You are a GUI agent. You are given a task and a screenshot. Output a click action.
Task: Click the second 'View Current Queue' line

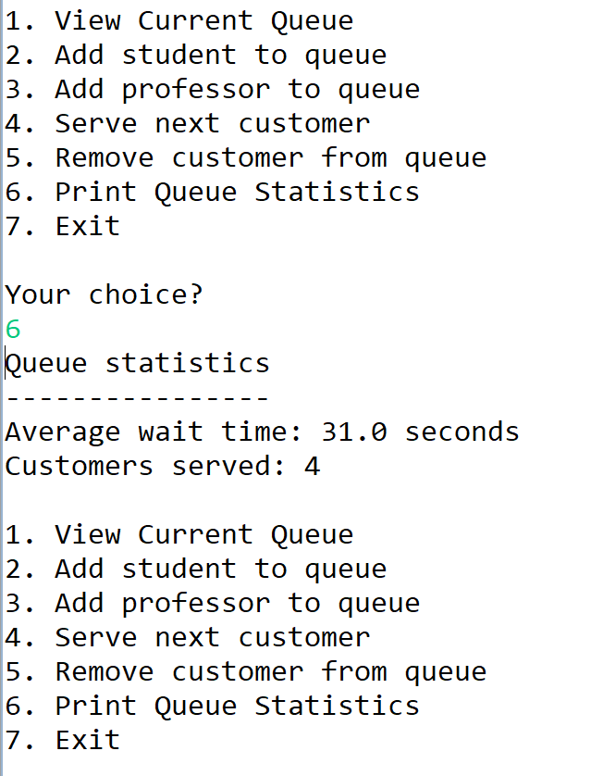pyautogui.click(x=179, y=535)
